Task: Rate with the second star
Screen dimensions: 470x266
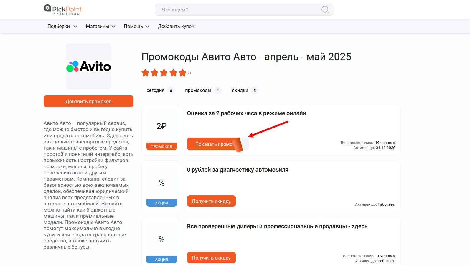Action: (154, 72)
